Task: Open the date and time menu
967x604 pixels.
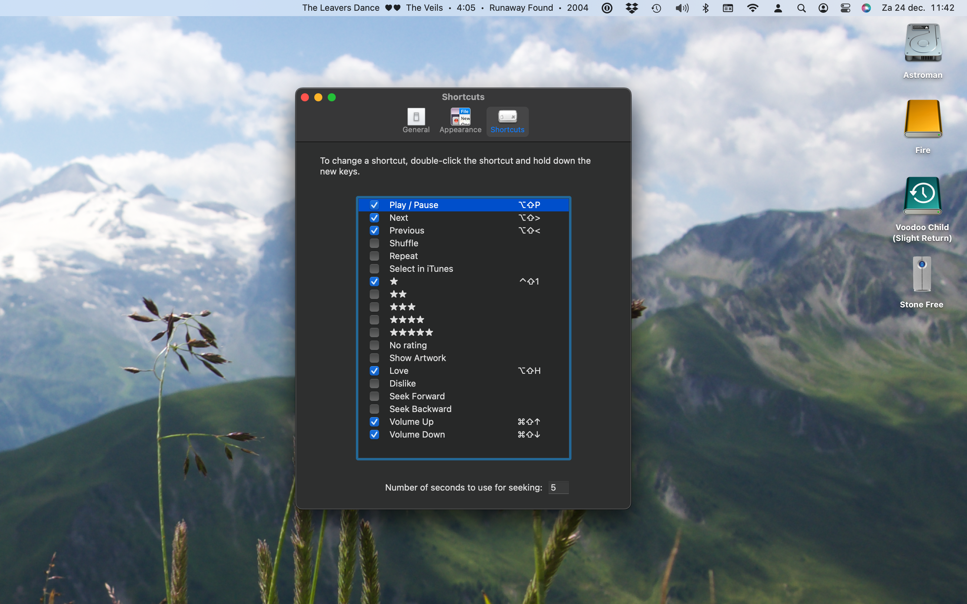Action: pos(918,8)
